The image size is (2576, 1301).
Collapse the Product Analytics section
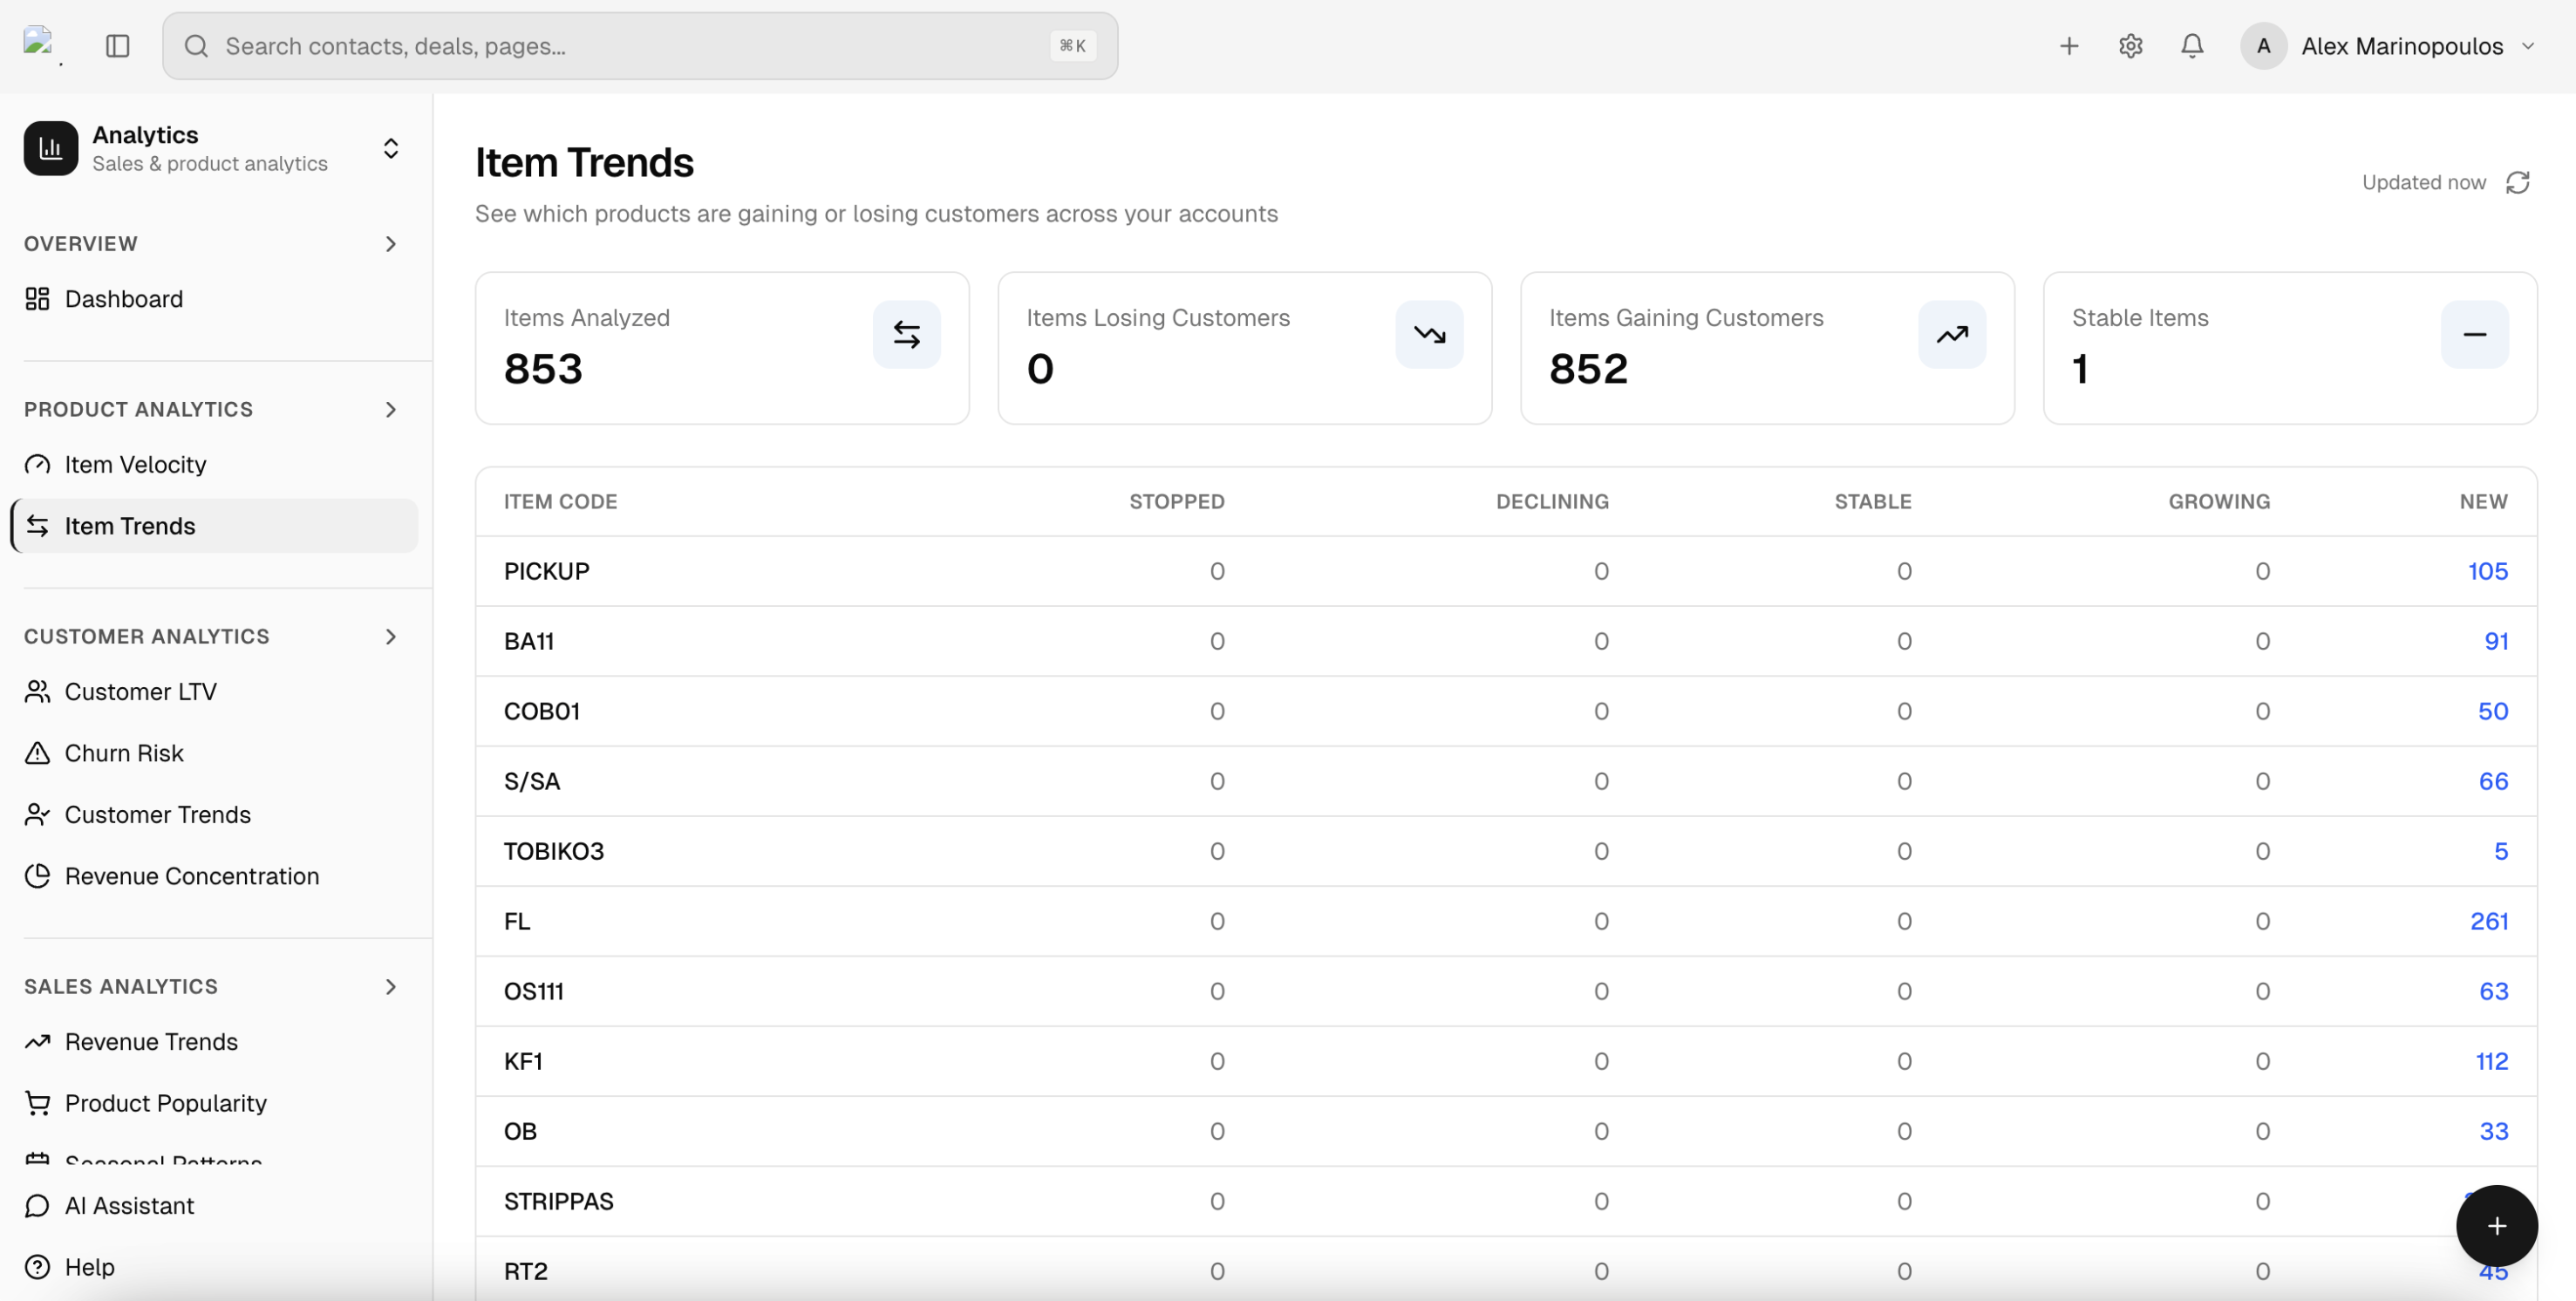pos(390,409)
